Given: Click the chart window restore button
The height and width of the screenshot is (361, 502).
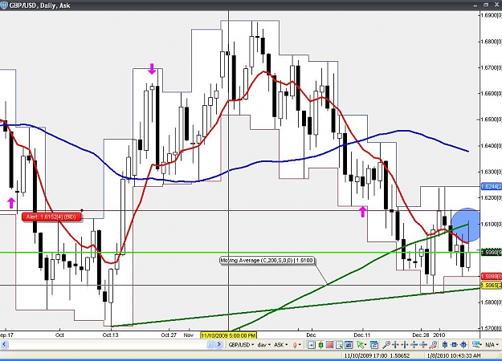Looking at the screenshot, I should tap(486, 5).
